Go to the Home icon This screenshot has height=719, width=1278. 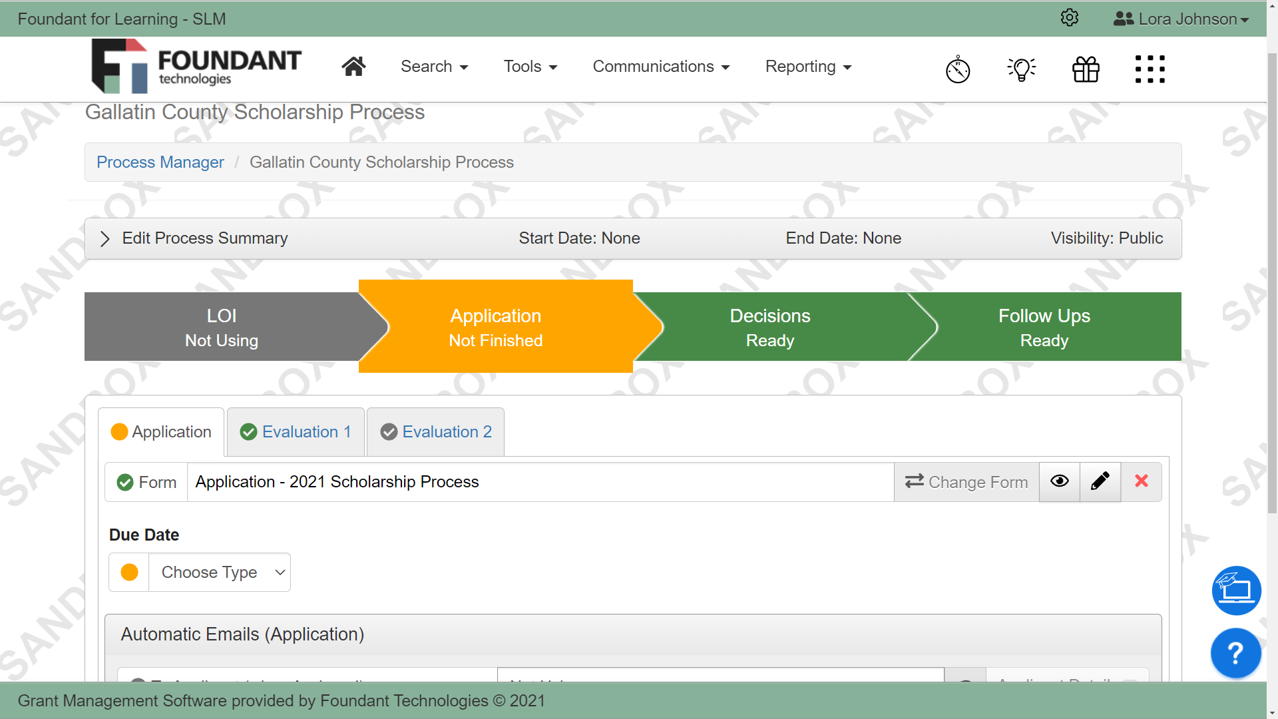click(x=353, y=67)
